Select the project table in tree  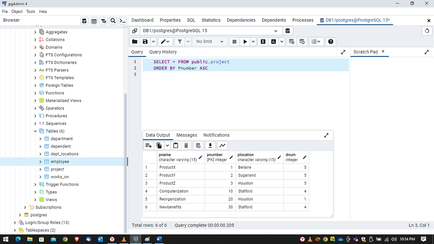[57, 169]
